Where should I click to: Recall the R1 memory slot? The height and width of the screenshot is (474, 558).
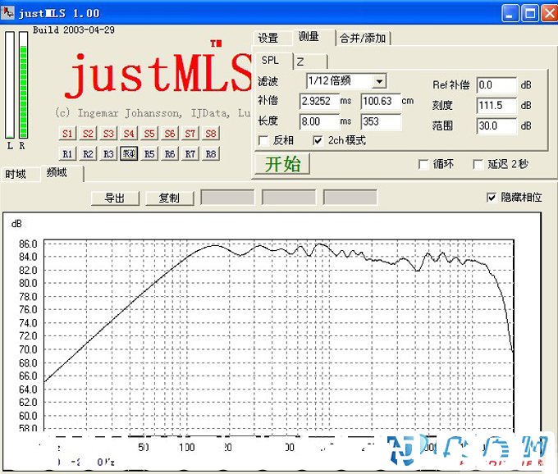point(67,154)
